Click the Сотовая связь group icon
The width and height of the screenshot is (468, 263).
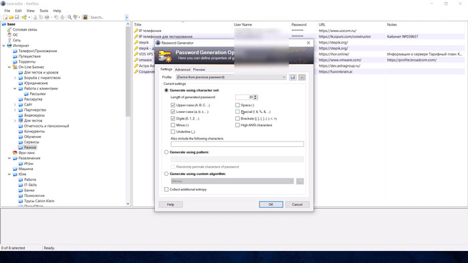click(x=9, y=29)
